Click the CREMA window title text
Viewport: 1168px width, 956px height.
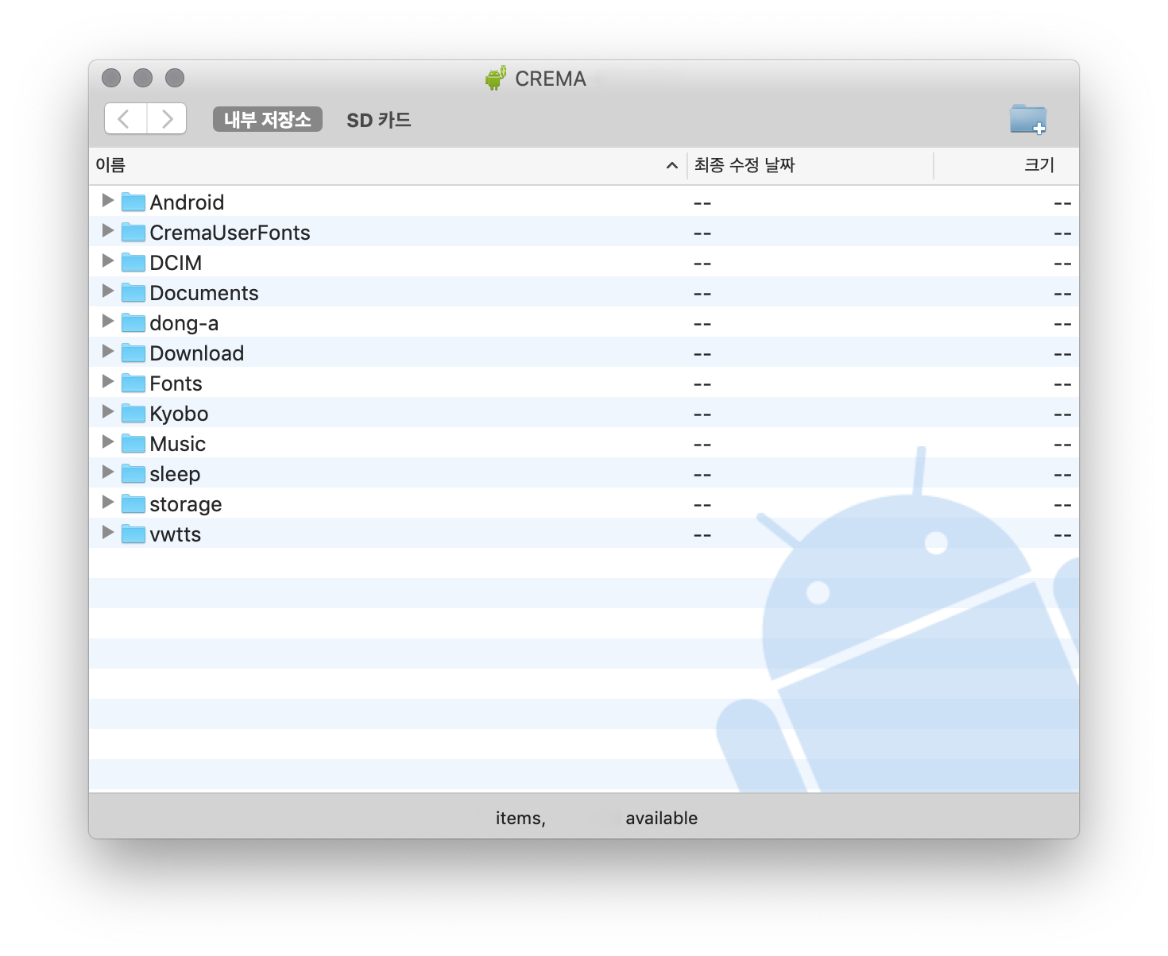pos(551,79)
